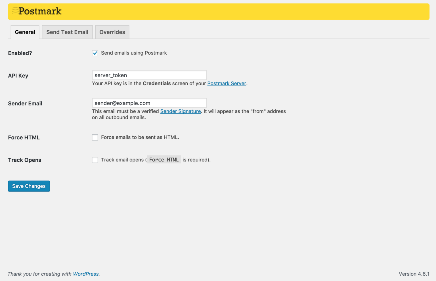
Task: Click the Version 4.6.1 footer text
Action: click(x=414, y=274)
